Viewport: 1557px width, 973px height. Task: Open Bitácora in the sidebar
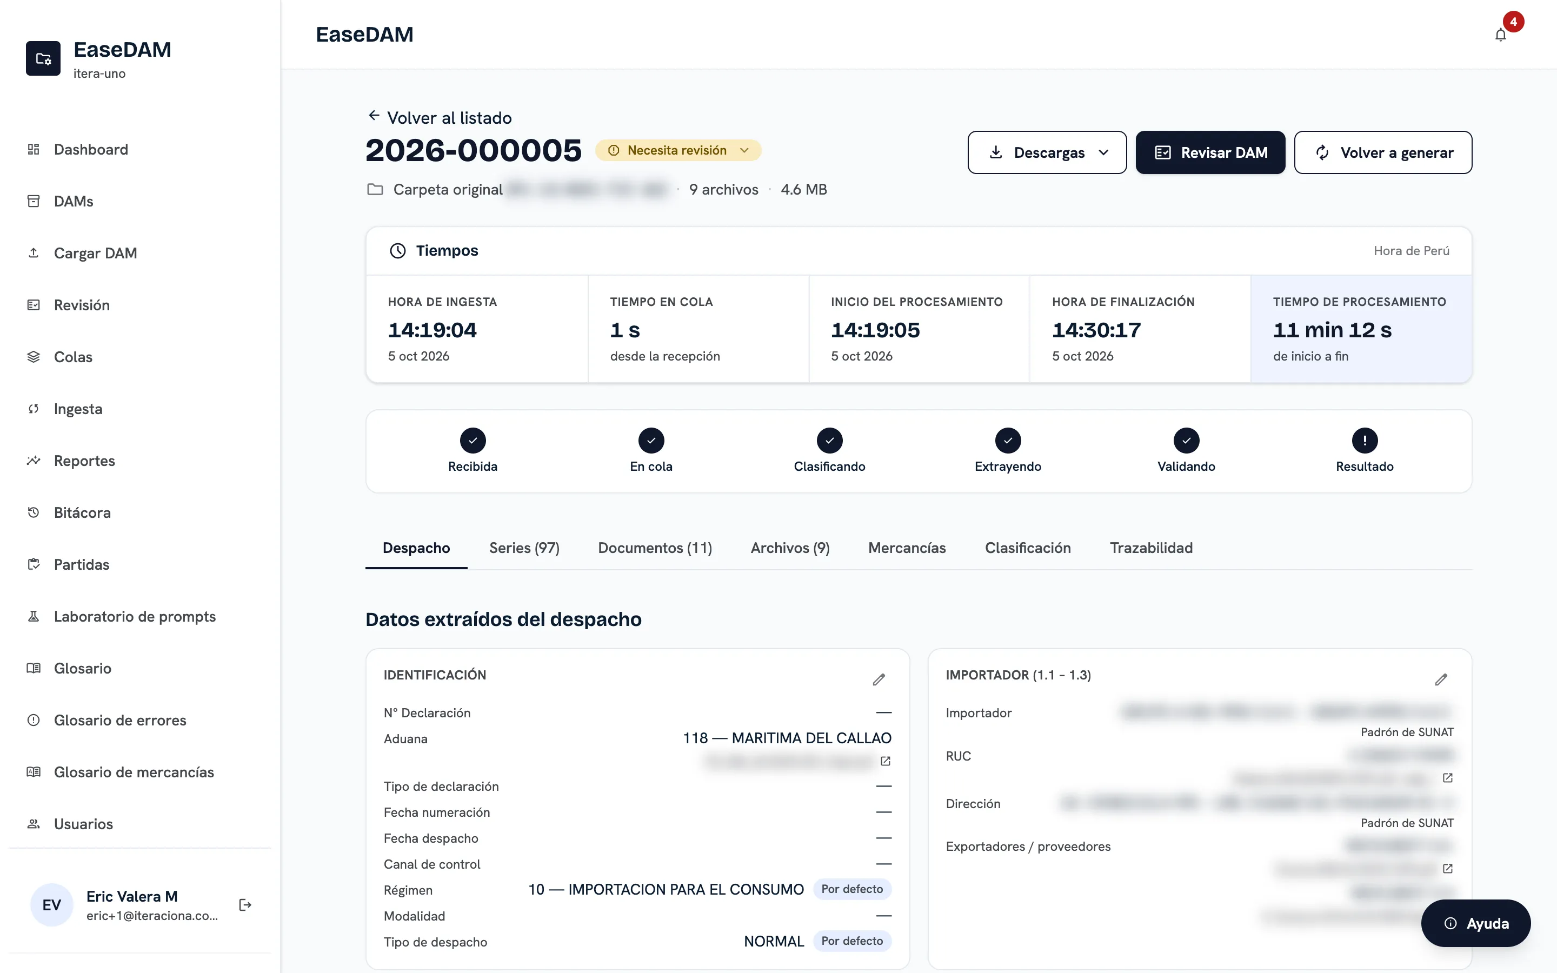(x=140, y=513)
